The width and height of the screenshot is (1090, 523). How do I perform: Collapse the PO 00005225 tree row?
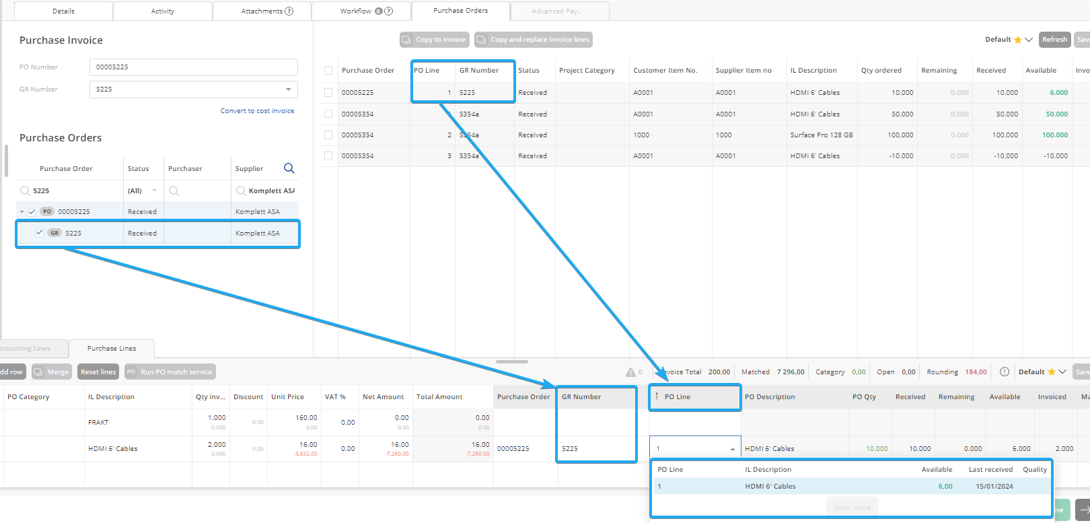click(22, 212)
